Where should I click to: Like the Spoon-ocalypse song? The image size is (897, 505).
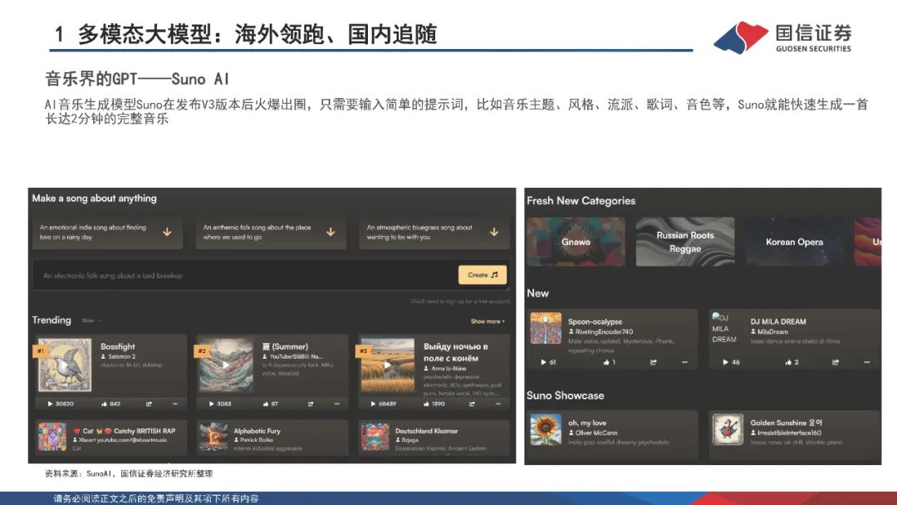click(606, 362)
